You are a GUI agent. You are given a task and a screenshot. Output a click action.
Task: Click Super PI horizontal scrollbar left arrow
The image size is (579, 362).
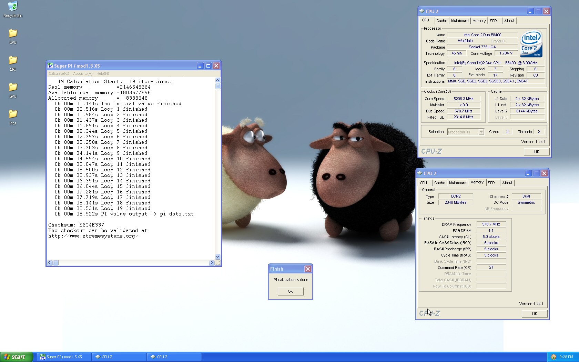50,263
